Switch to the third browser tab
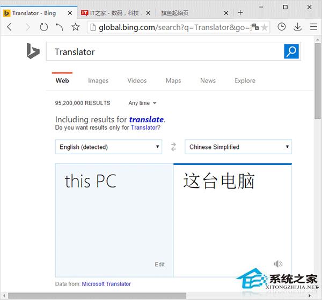Screen dimensions: 322x300 194,13
